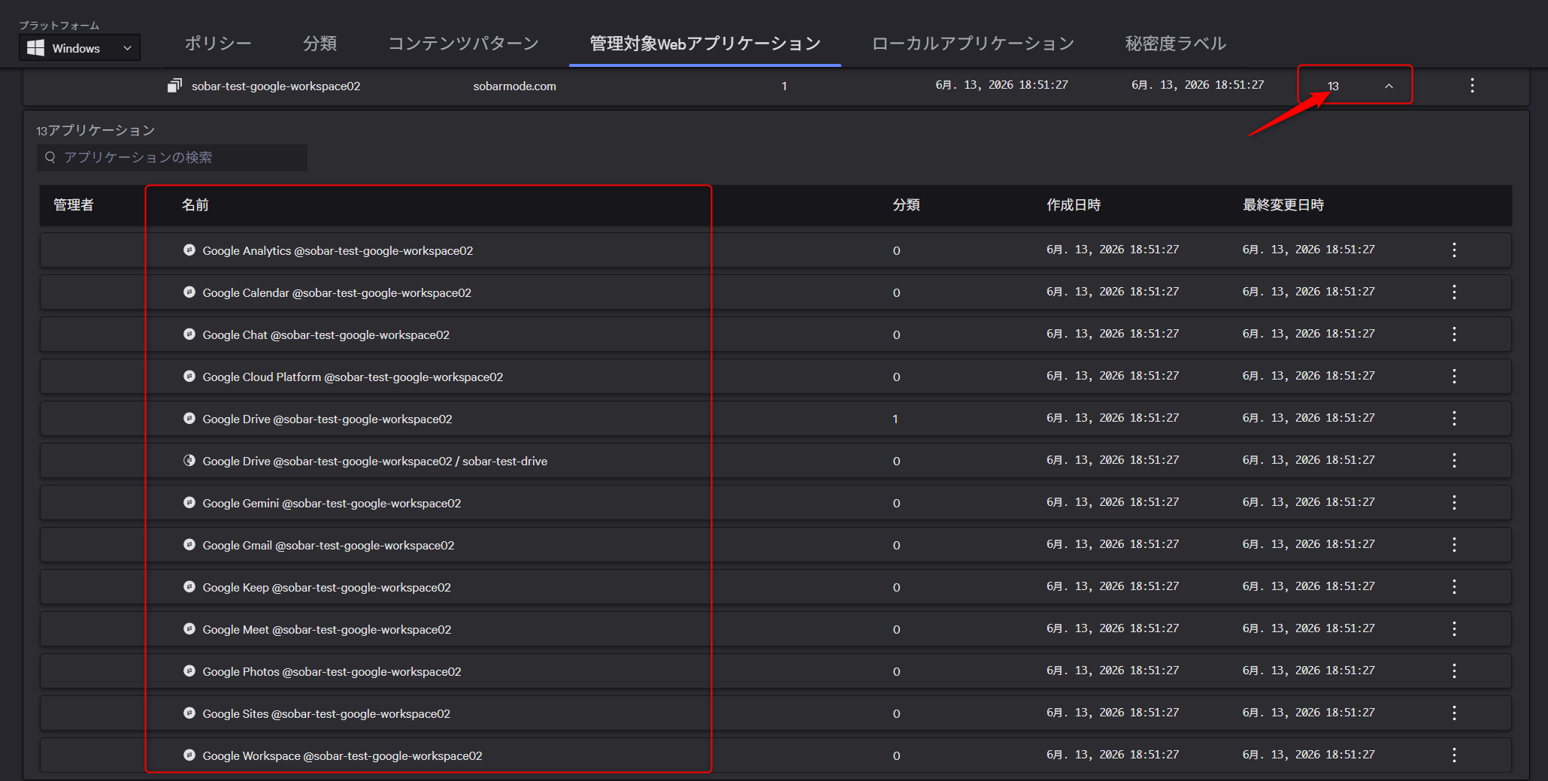The height and width of the screenshot is (781, 1548).
Task: Click the app icon beside Google Analytics
Action: pos(189,250)
